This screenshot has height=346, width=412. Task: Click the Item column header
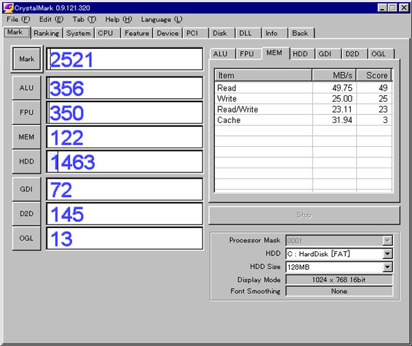[264, 76]
